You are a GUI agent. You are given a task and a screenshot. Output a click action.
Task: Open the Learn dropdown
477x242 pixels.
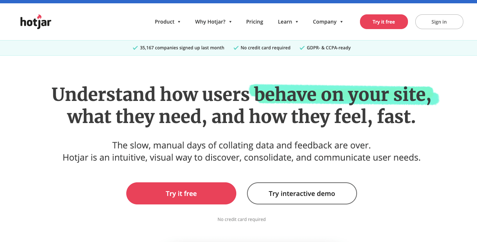(288, 22)
